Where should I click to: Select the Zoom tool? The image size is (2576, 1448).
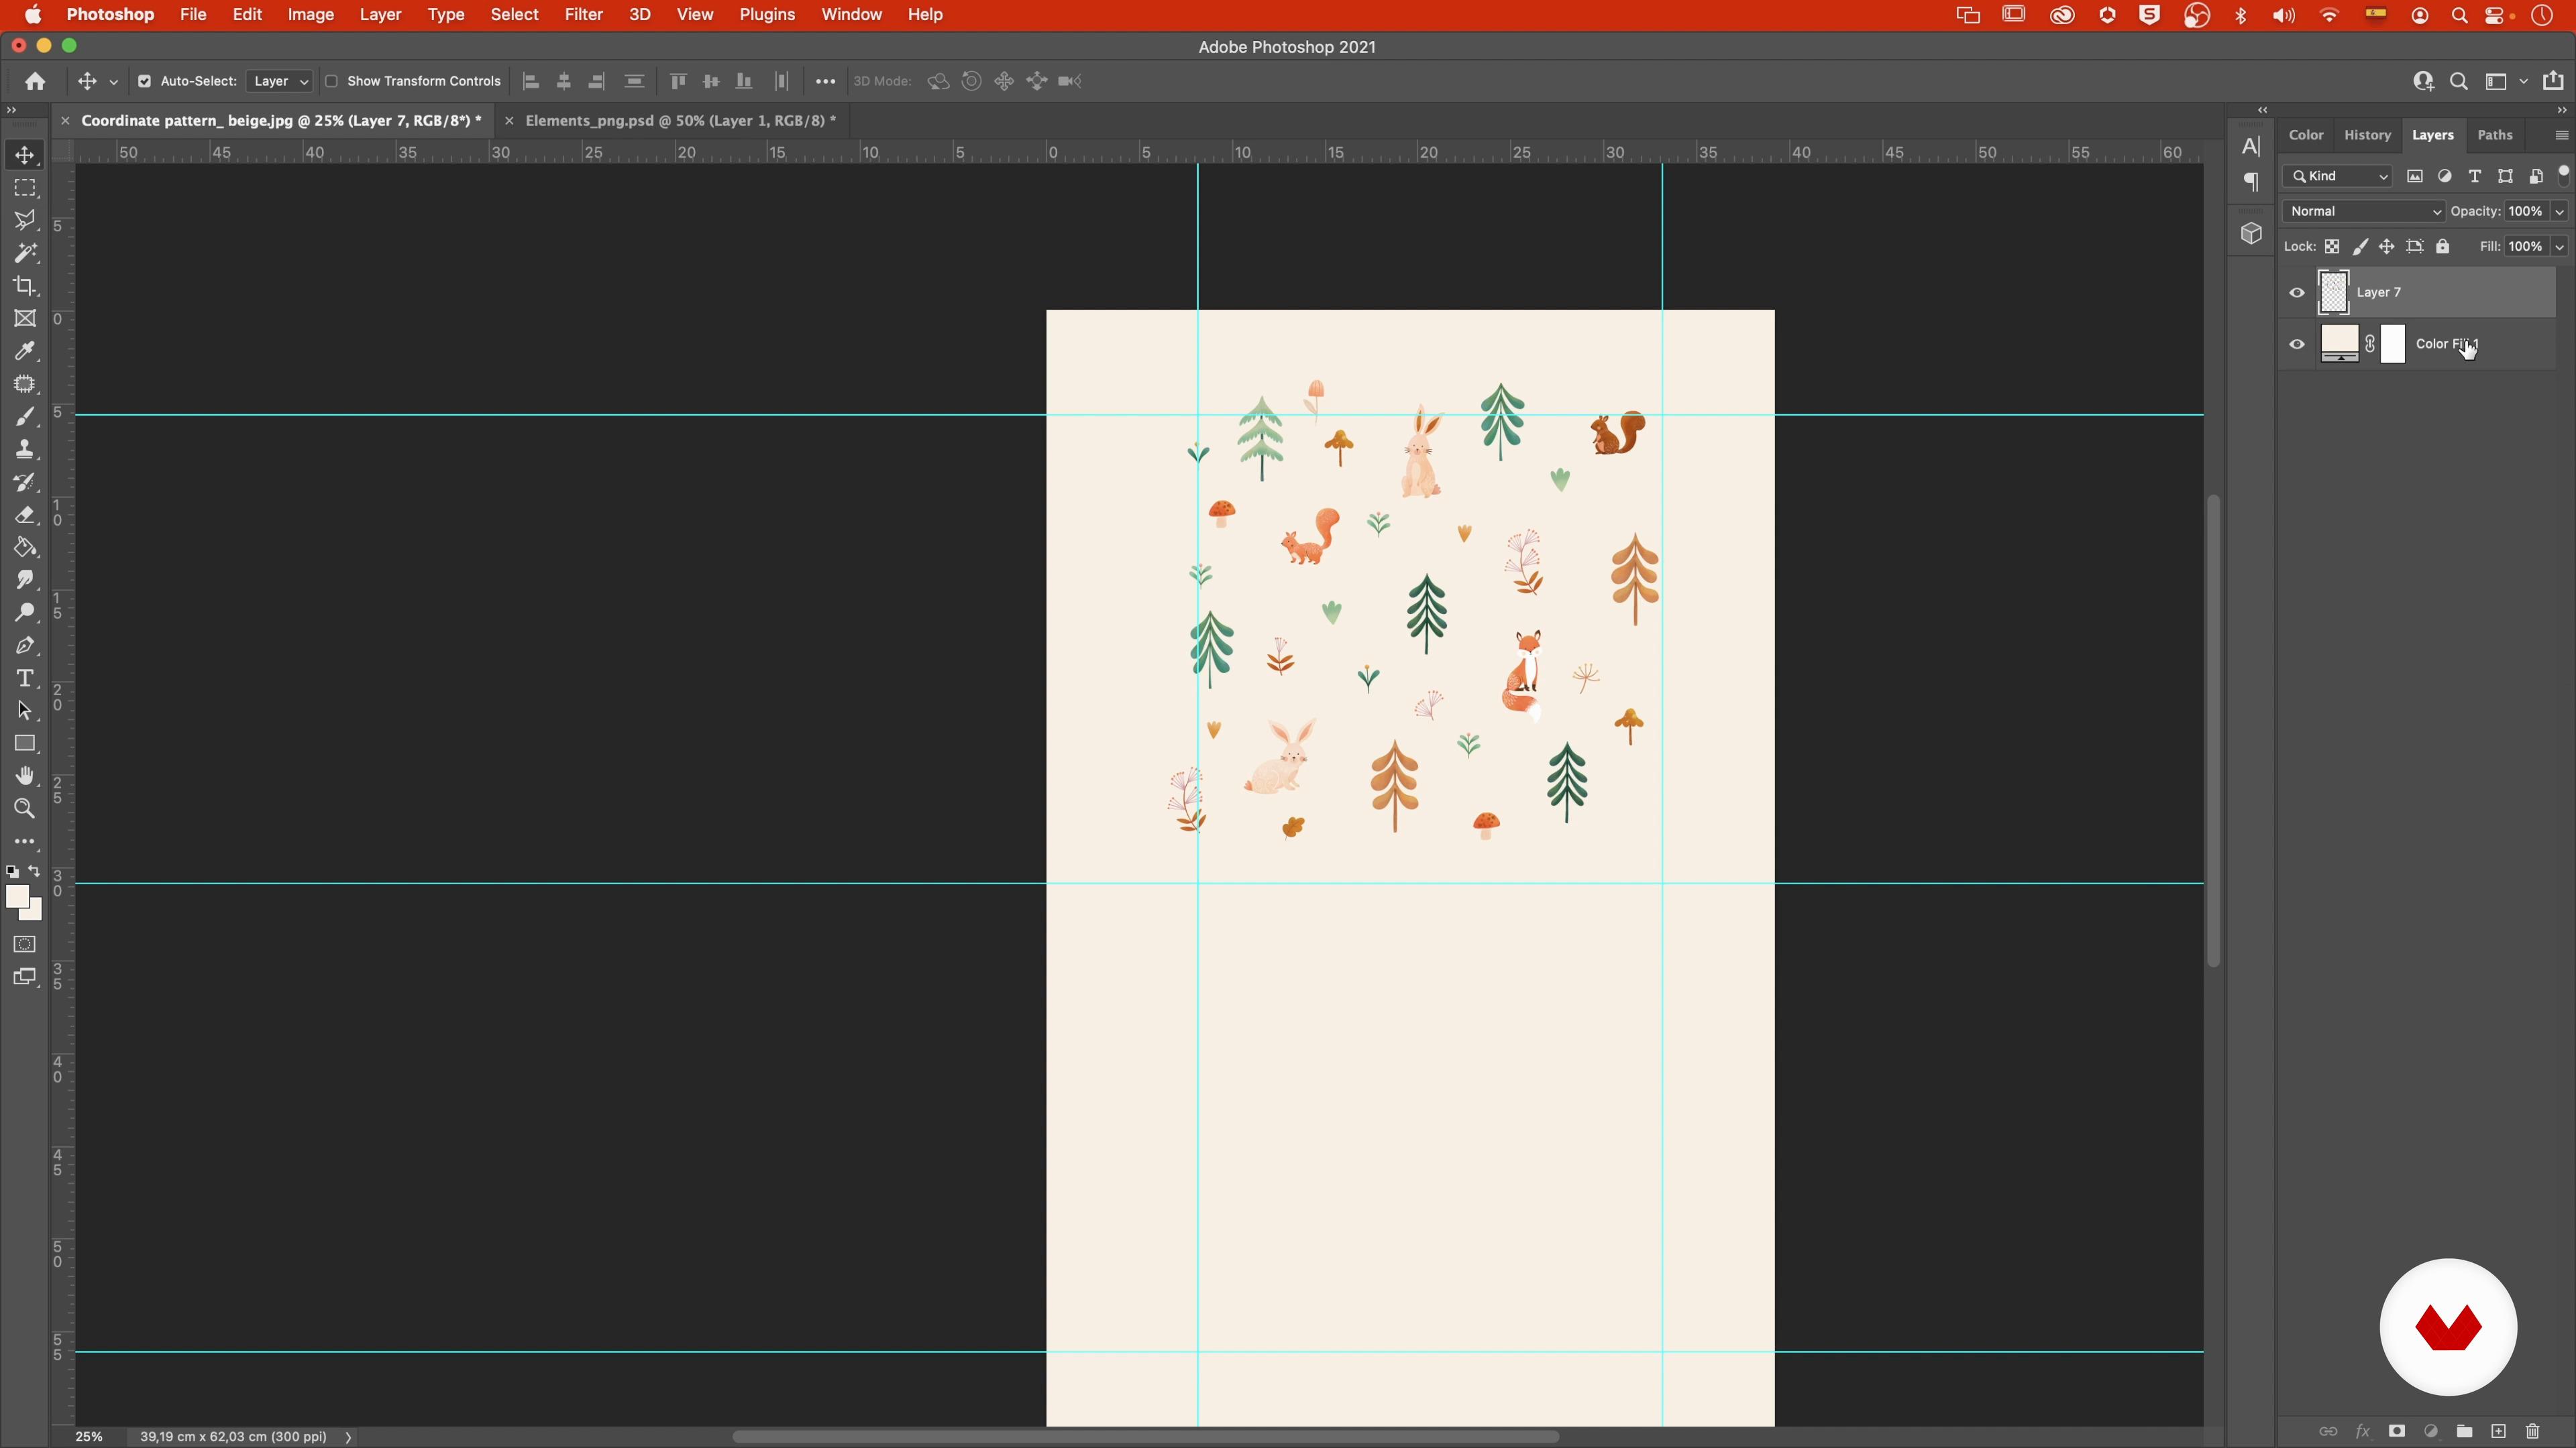pyautogui.click(x=25, y=809)
